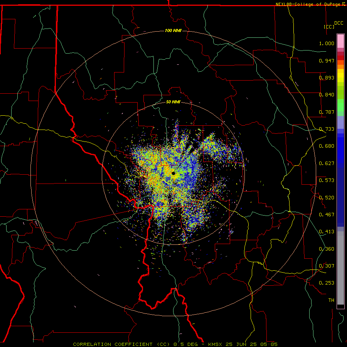Click the 0.627 legend value
Image resolution: width=347 pixels, height=347 pixels.
click(327, 163)
